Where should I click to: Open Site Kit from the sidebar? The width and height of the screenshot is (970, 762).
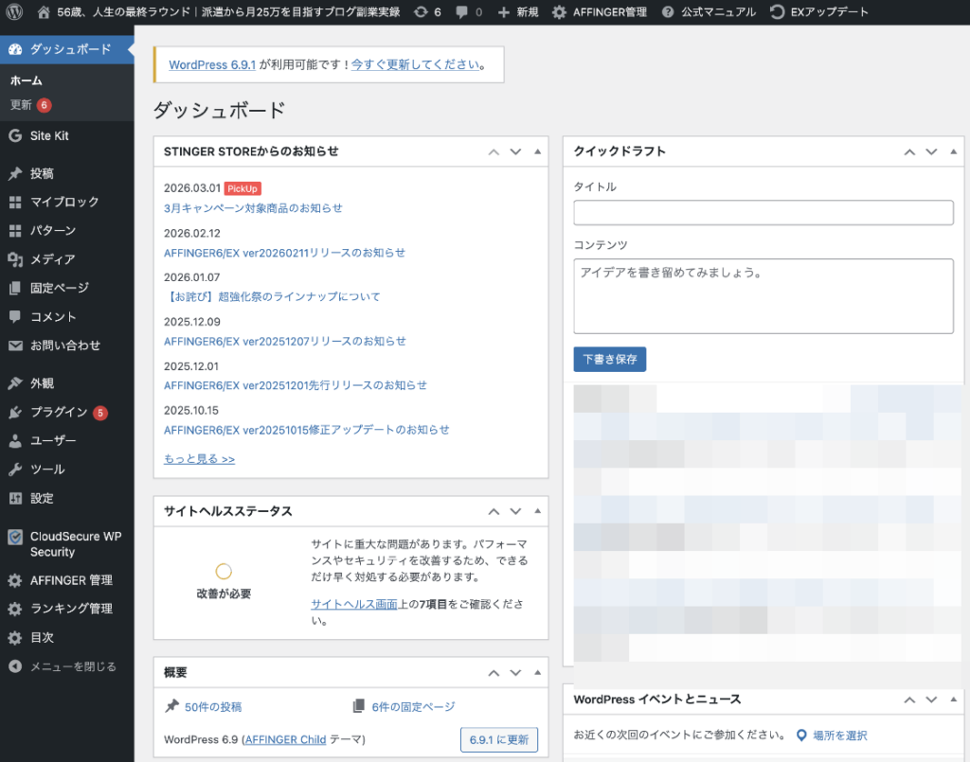49,135
